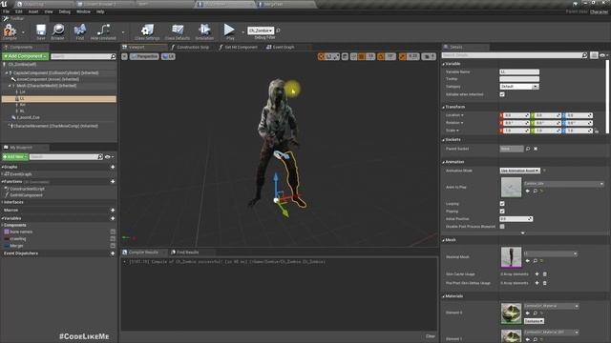Select CapsuleComponent in the components tree
This screenshot has height=343, width=611.
point(56,72)
